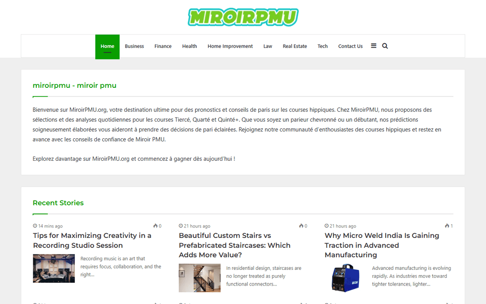The height and width of the screenshot is (304, 486).
Task: Open the hamburger menu icon in navbar
Action: pyautogui.click(x=373, y=46)
